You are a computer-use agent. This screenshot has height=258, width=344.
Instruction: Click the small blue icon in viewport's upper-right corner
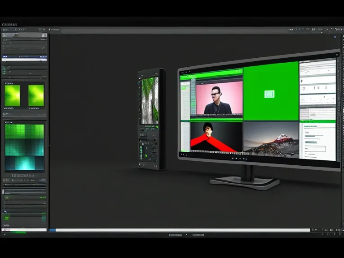click(335, 37)
